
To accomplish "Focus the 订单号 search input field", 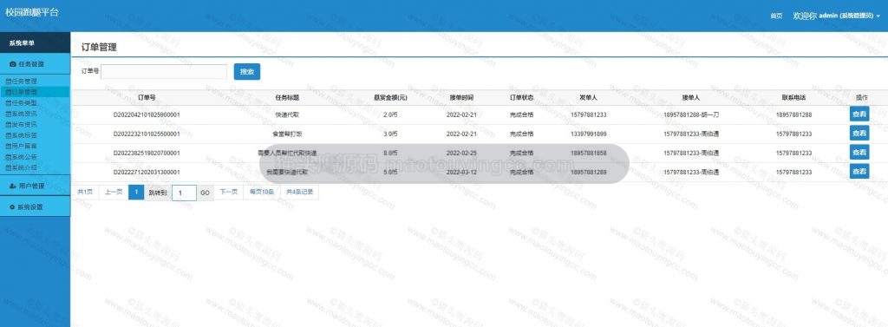I will tap(164, 71).
